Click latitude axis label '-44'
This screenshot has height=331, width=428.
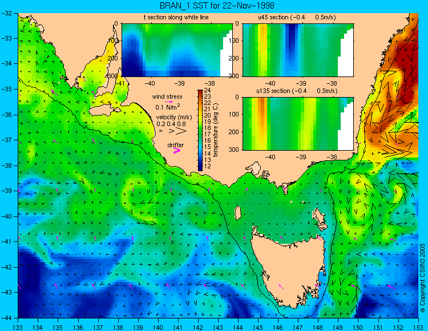(x=7, y=318)
